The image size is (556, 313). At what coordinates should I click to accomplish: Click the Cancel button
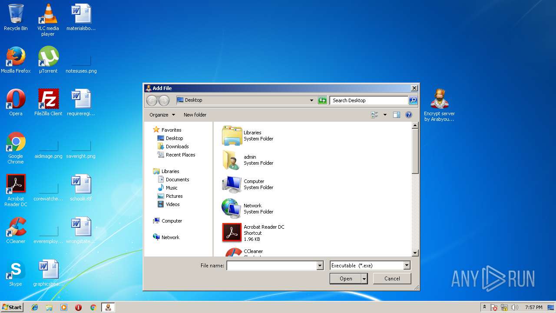(x=392, y=279)
